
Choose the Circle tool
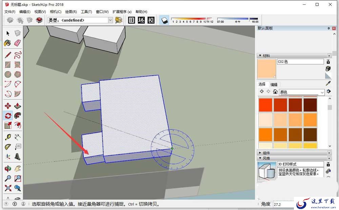point(8,74)
